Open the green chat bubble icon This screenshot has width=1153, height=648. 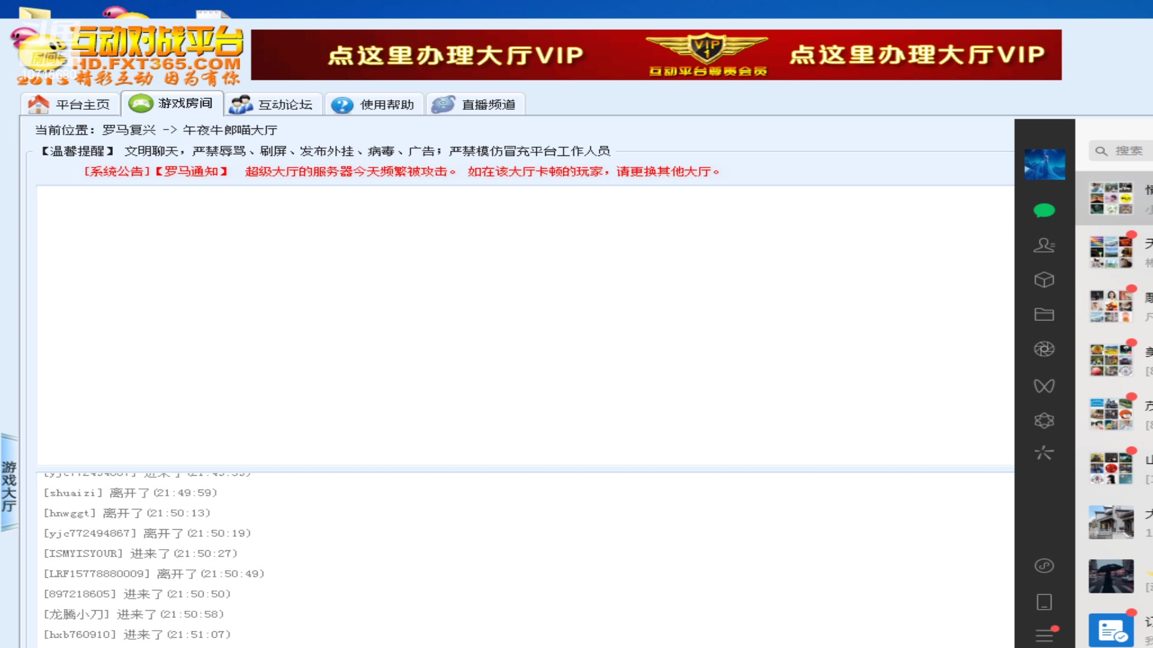[x=1044, y=211]
